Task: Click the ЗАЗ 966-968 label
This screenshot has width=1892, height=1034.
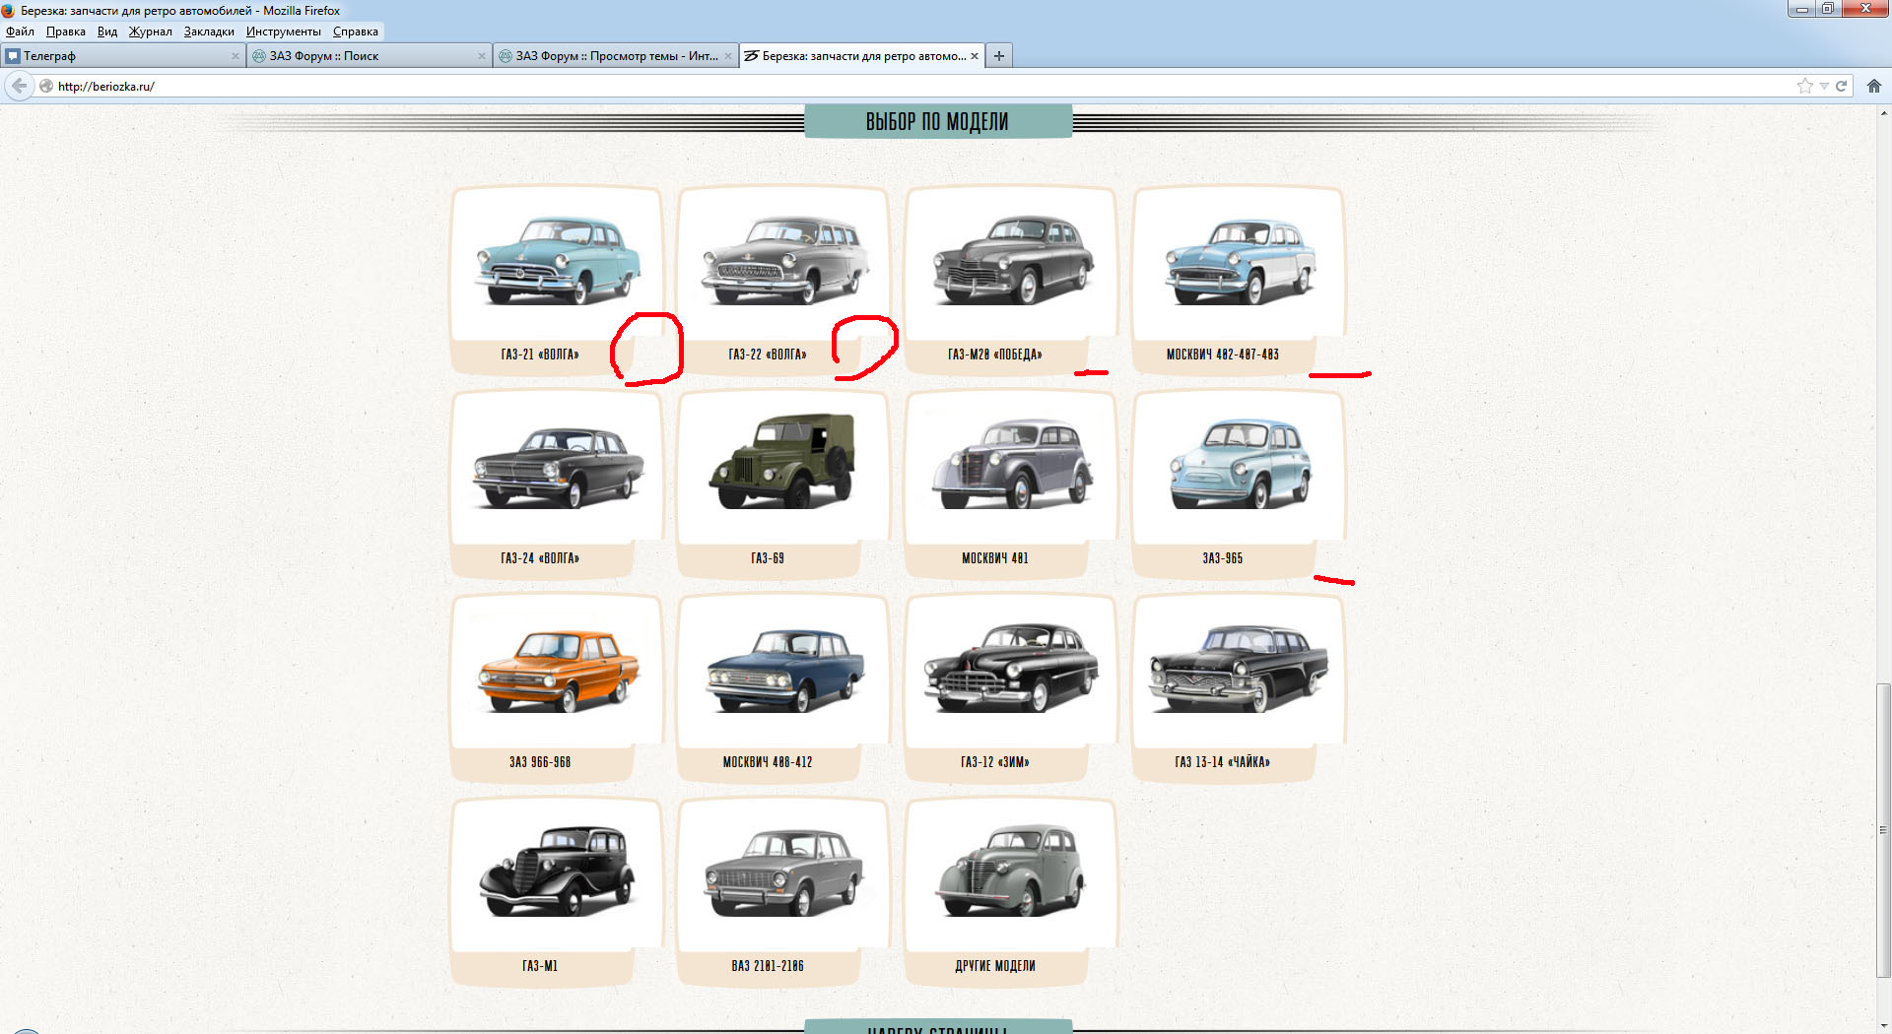Action: (x=540, y=762)
